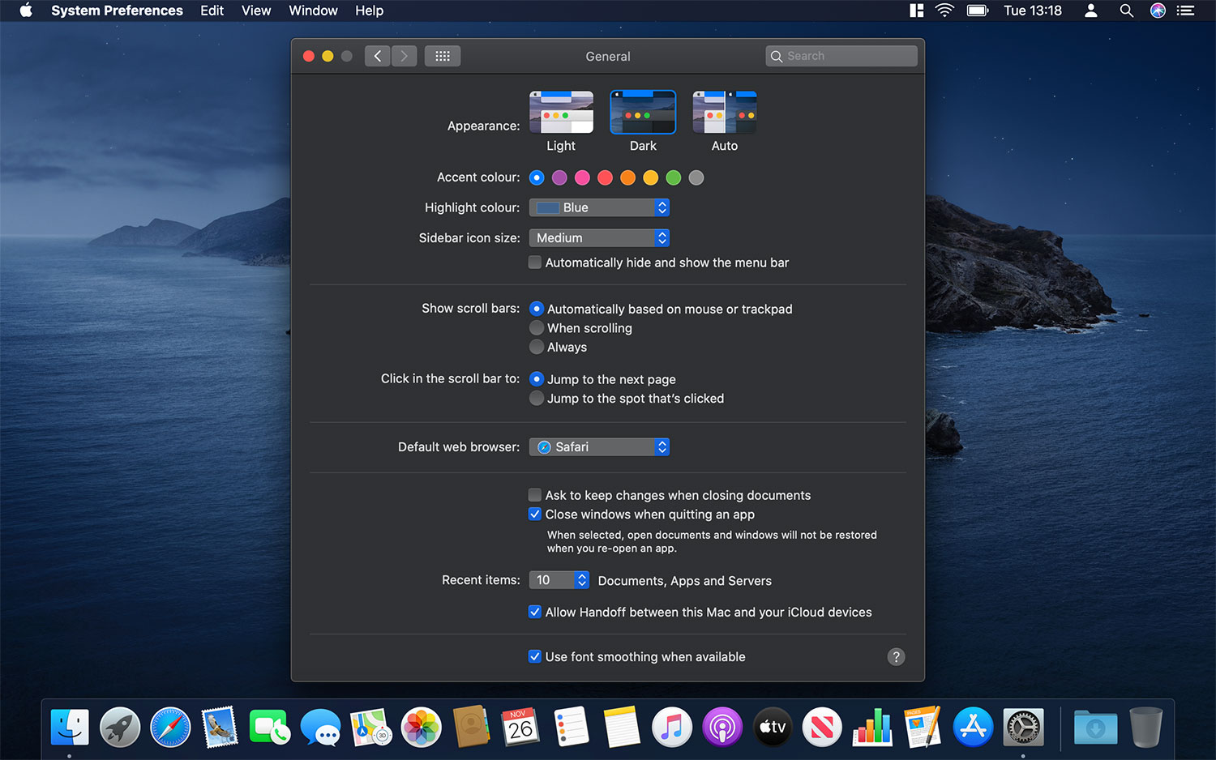The height and width of the screenshot is (760, 1216).
Task: Open the Sidebar icon size dropdown
Action: (599, 237)
